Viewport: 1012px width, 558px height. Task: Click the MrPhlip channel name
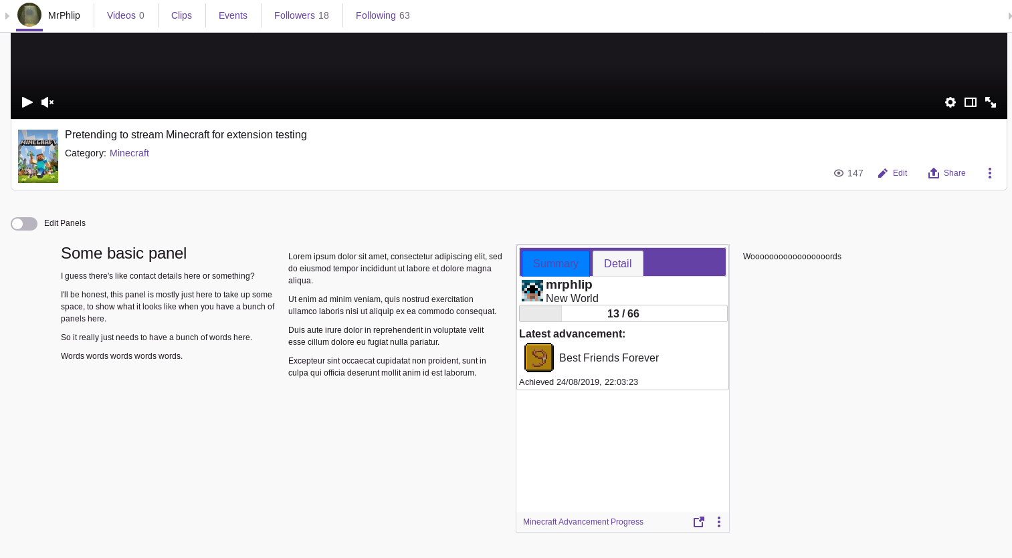(x=64, y=15)
